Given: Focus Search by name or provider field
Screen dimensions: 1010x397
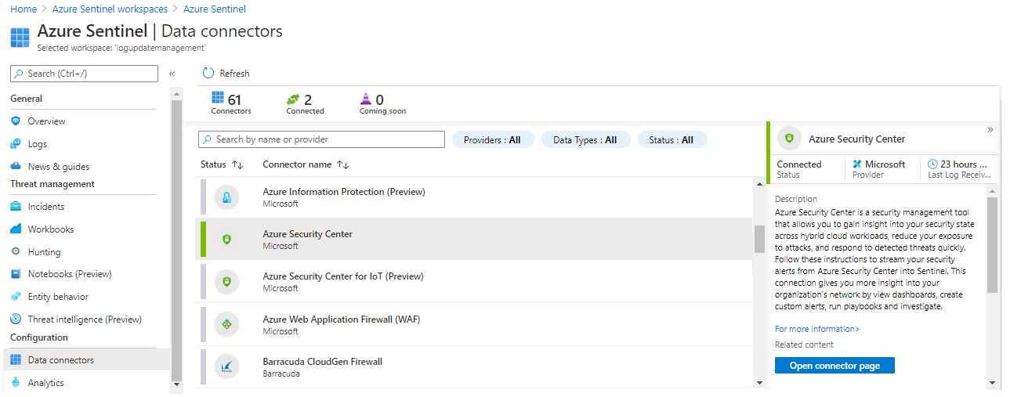Looking at the screenshot, I should (321, 139).
